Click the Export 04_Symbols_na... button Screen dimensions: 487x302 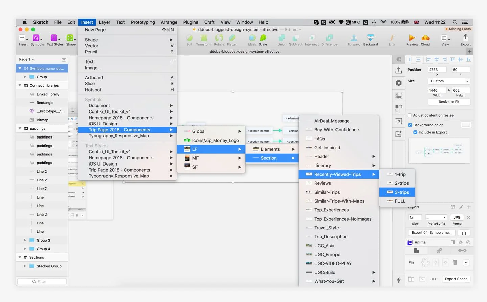coord(432,233)
